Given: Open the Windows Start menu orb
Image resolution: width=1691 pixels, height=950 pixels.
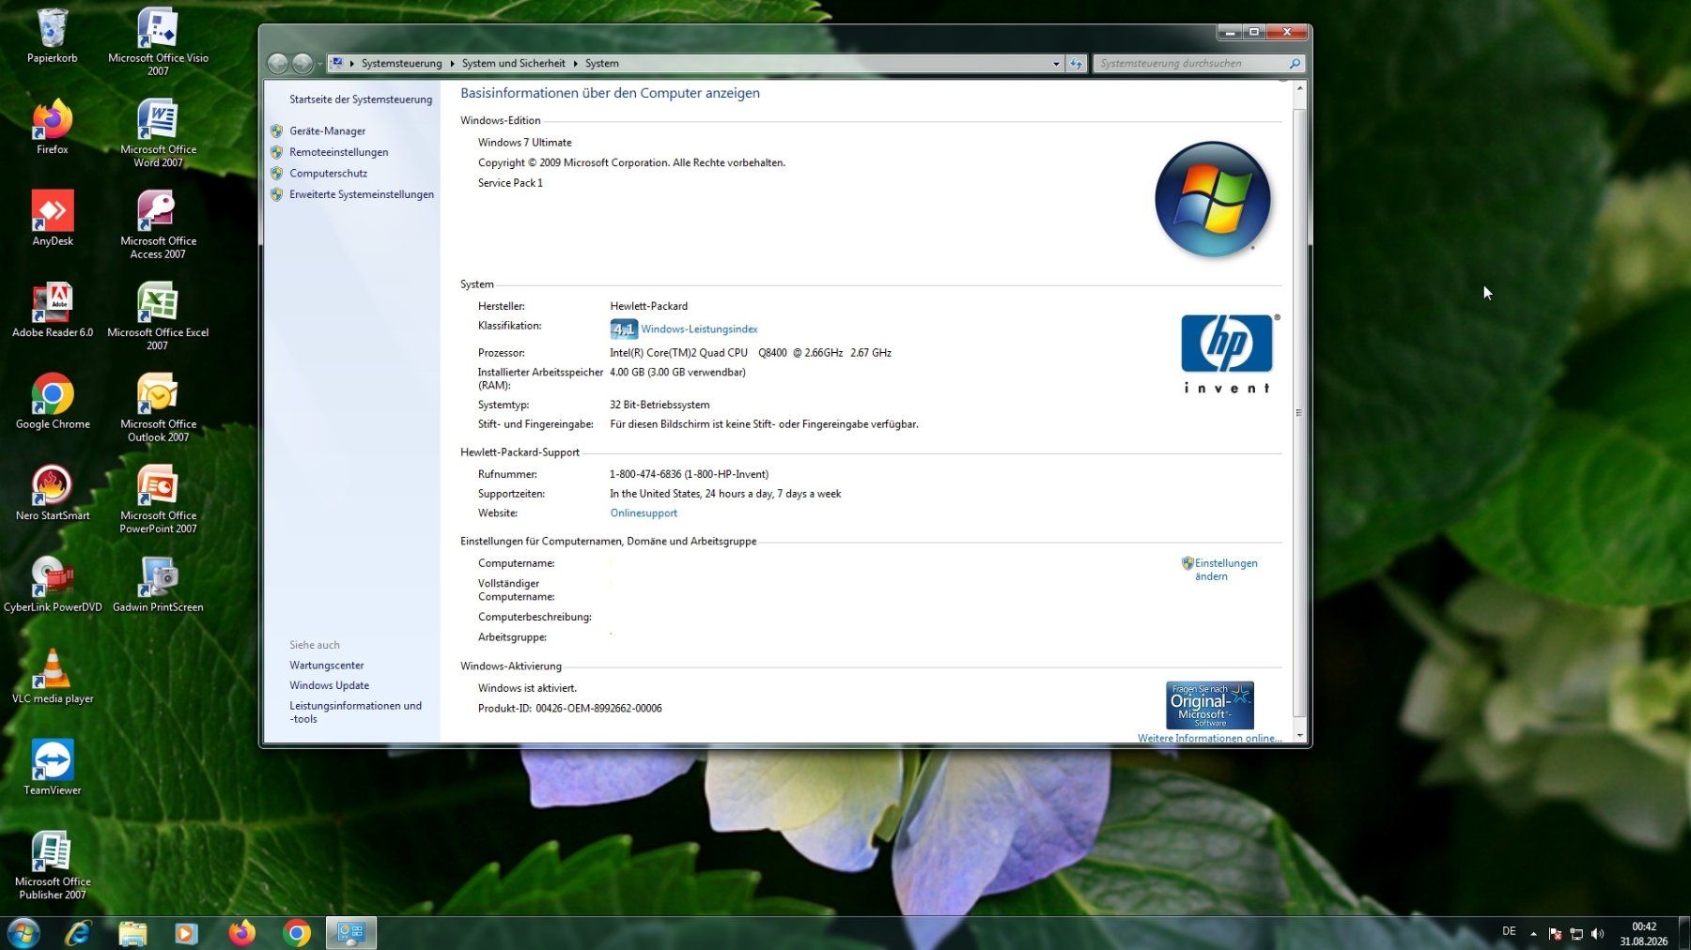Looking at the screenshot, I should 23,933.
